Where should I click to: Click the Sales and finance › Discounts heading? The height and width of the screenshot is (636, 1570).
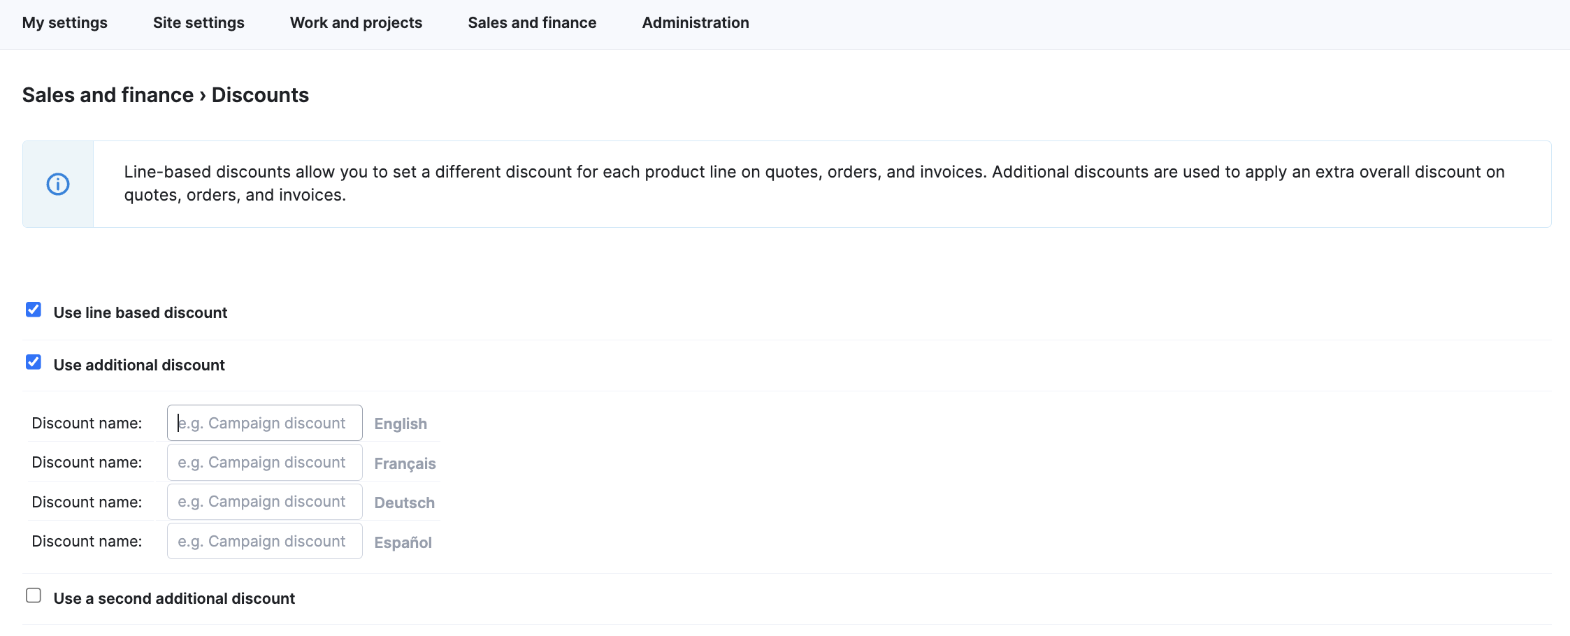(x=166, y=95)
